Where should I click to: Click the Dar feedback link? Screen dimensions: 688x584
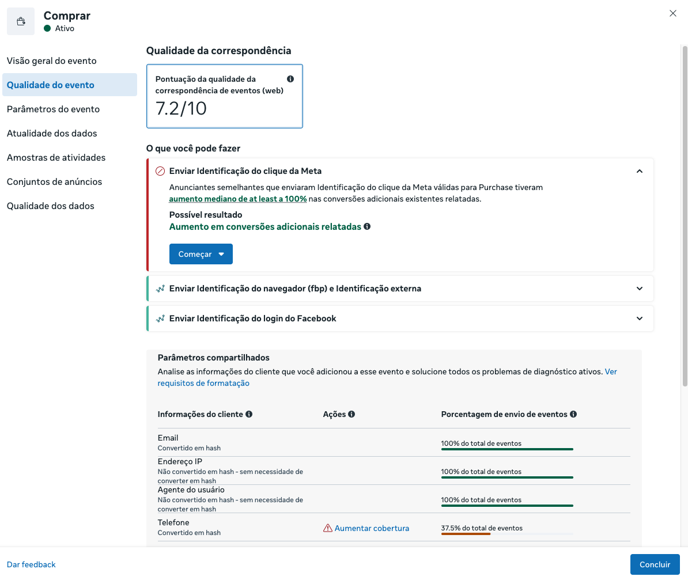31,564
